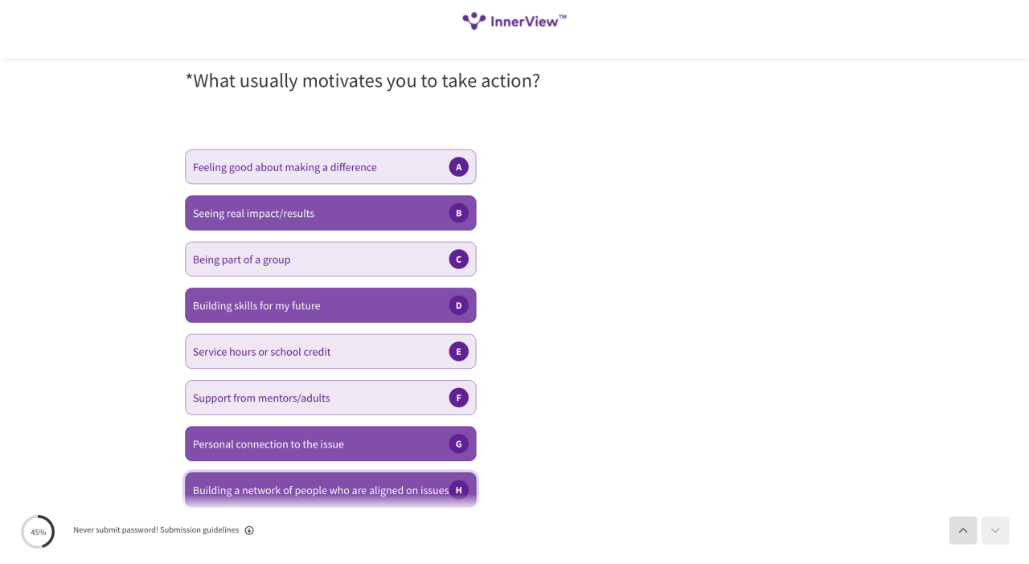Image resolution: width=1029 pixels, height=564 pixels.
Task: Click the letter C key badge
Action: pos(459,260)
